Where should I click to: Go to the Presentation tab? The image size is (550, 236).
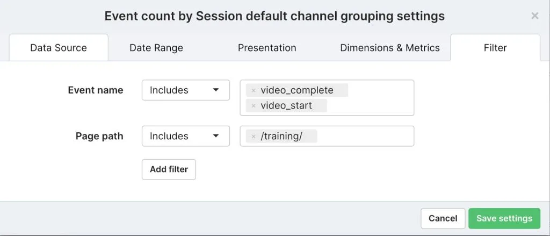click(x=267, y=48)
